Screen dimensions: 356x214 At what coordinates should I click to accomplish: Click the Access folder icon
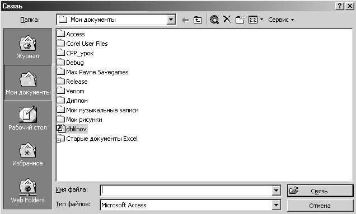coord(60,34)
